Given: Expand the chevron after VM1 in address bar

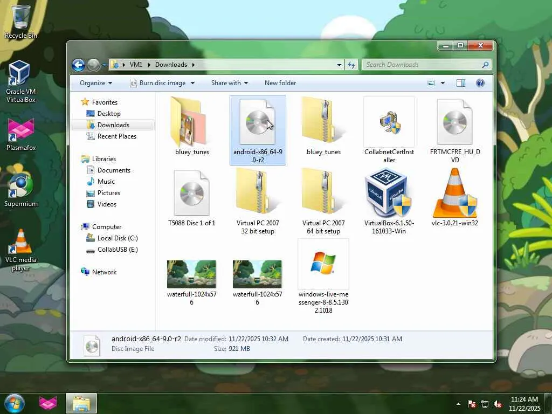Looking at the screenshot, I should click(149, 65).
